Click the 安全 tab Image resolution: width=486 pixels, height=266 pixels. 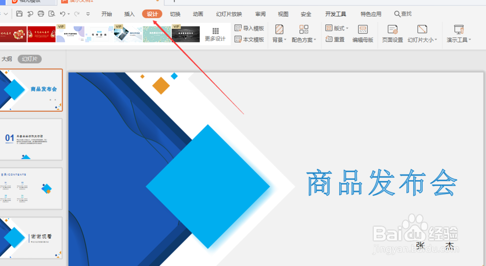coord(306,14)
